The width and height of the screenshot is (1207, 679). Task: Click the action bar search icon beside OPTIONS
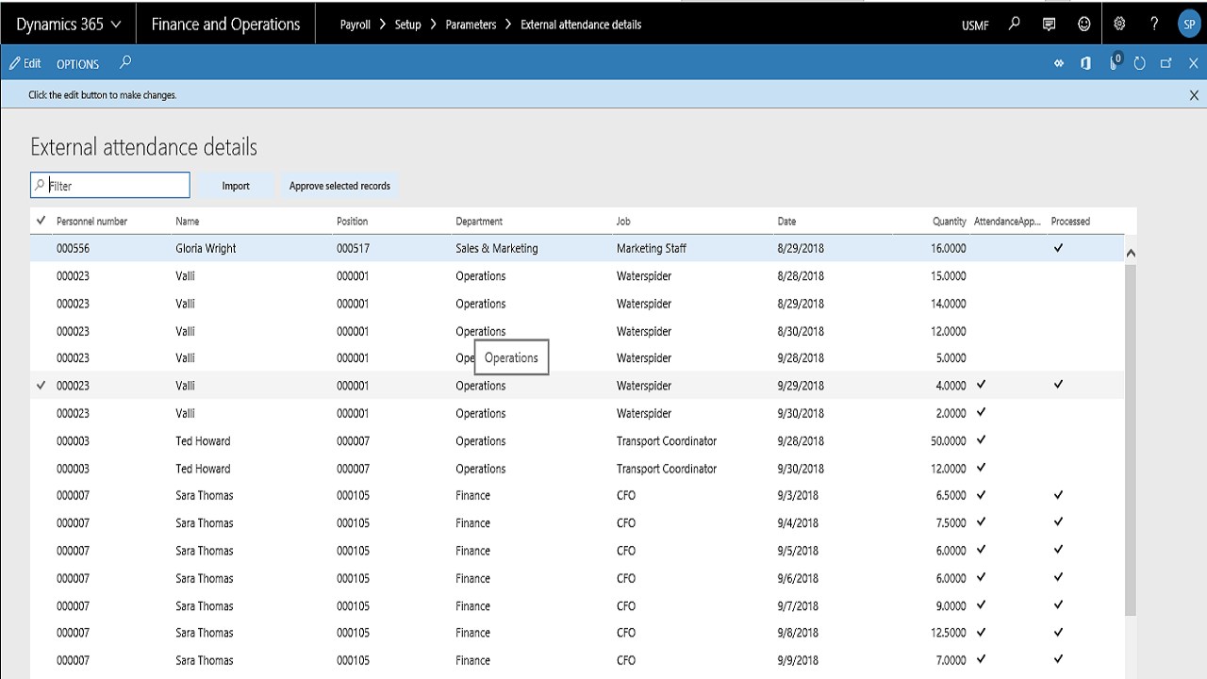pos(125,63)
